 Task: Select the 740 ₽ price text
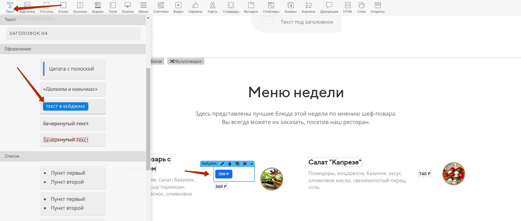pos(425,174)
